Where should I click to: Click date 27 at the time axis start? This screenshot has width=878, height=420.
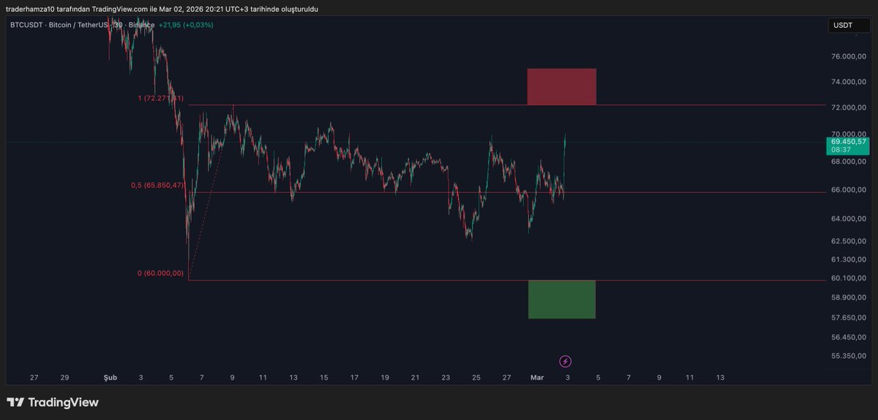coord(34,378)
